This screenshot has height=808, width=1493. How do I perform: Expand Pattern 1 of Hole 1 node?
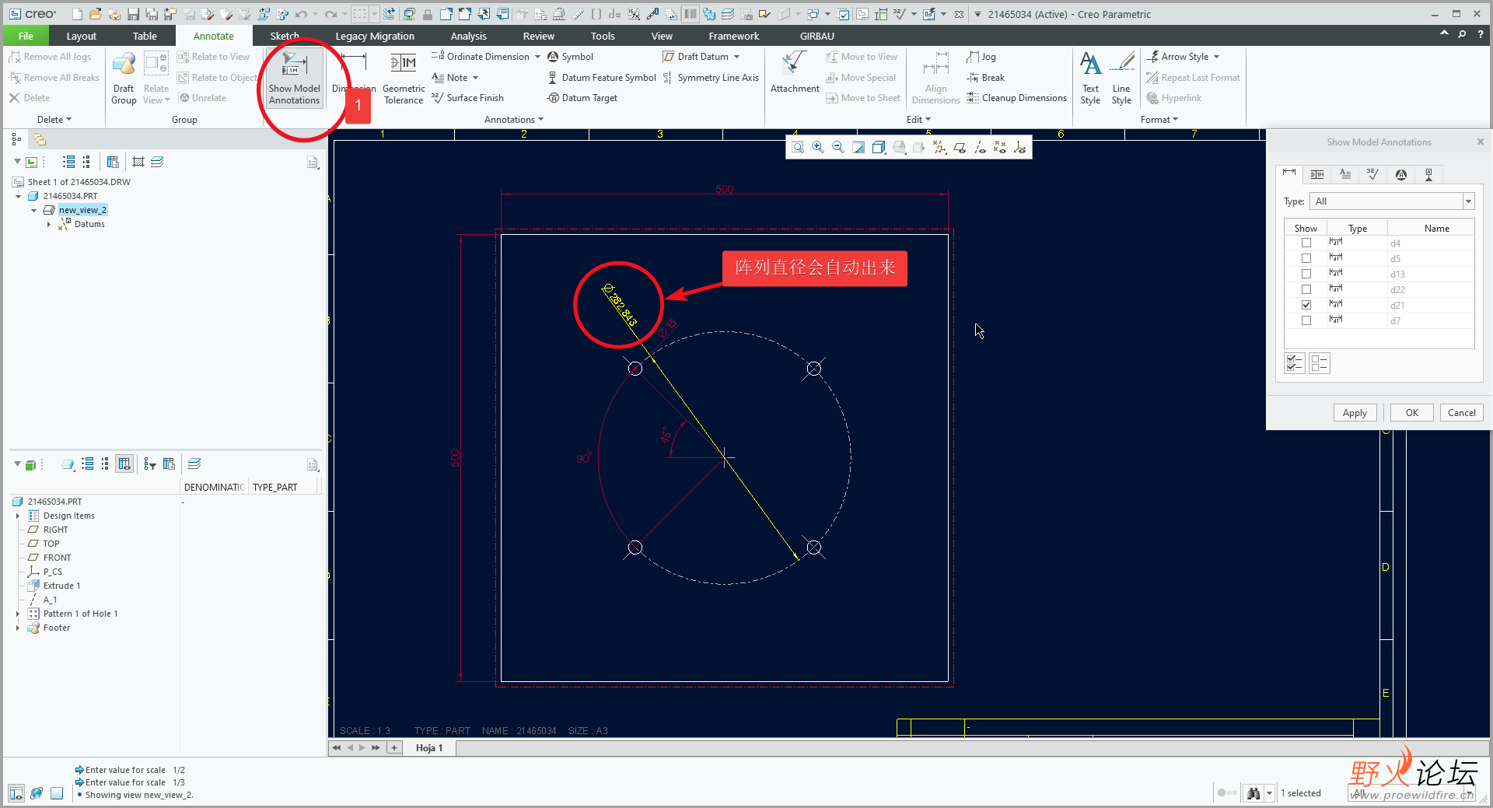pos(18,614)
